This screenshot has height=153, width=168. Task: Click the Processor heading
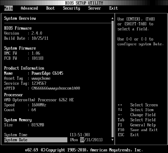coord(14,95)
